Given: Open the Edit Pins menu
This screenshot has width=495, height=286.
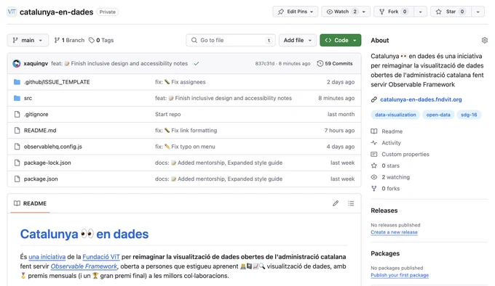Looking at the screenshot, I should click(295, 12).
